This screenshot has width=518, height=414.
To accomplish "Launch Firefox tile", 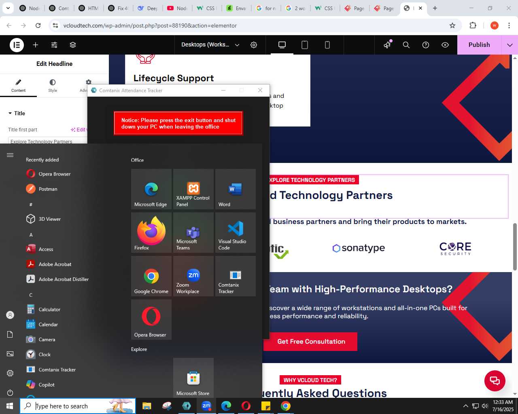I will 151,233.
